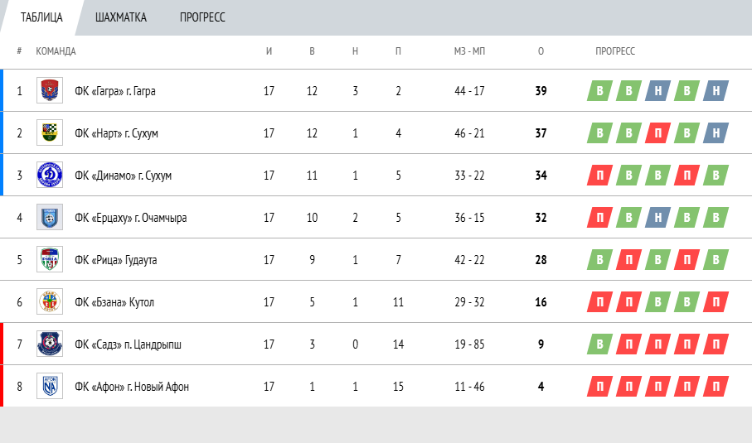Open team link ФК «Нарт» г. Сухум
The height and width of the screenshot is (443, 752).
tap(115, 133)
